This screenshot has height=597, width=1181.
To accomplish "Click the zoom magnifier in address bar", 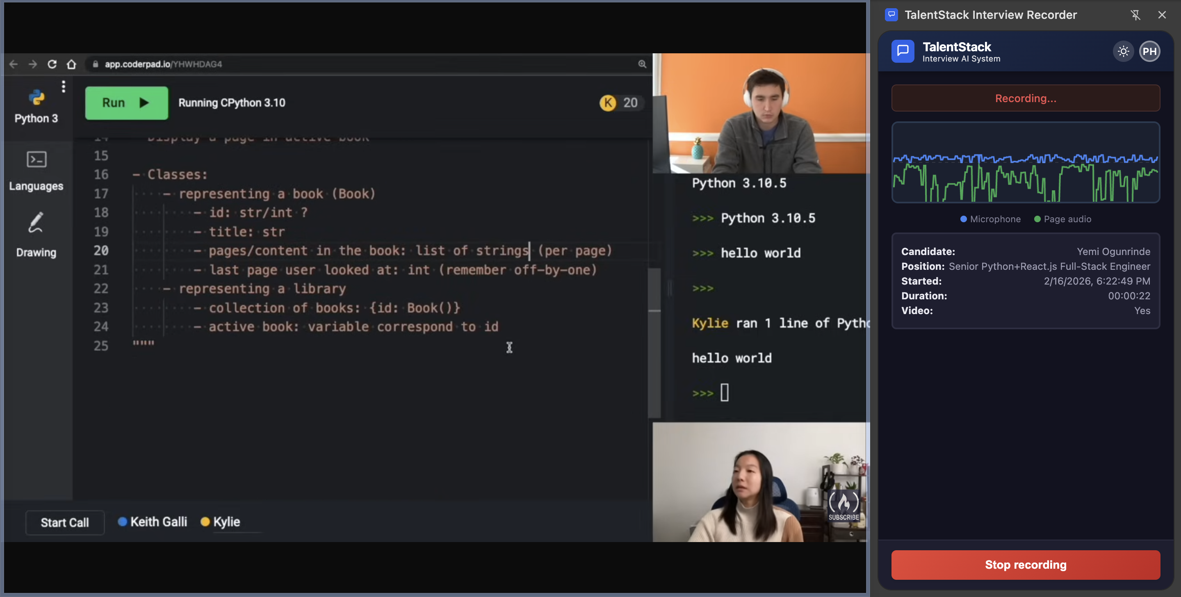I will point(642,64).
